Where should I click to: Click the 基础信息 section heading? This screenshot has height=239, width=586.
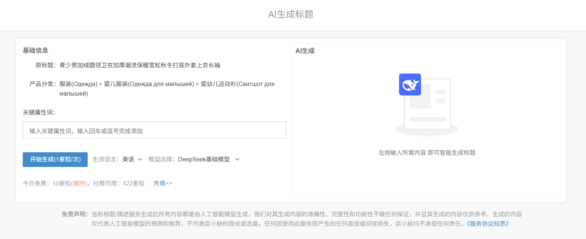[x=35, y=51]
